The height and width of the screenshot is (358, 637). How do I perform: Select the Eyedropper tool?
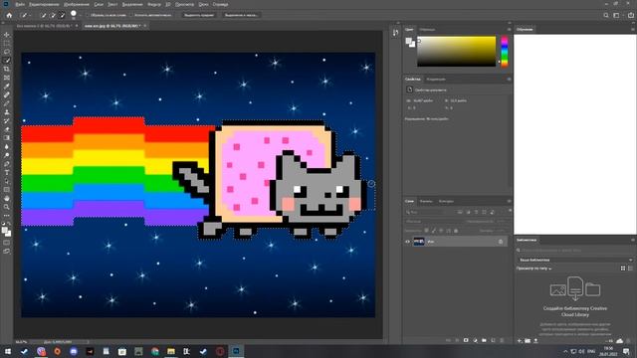(x=7, y=87)
